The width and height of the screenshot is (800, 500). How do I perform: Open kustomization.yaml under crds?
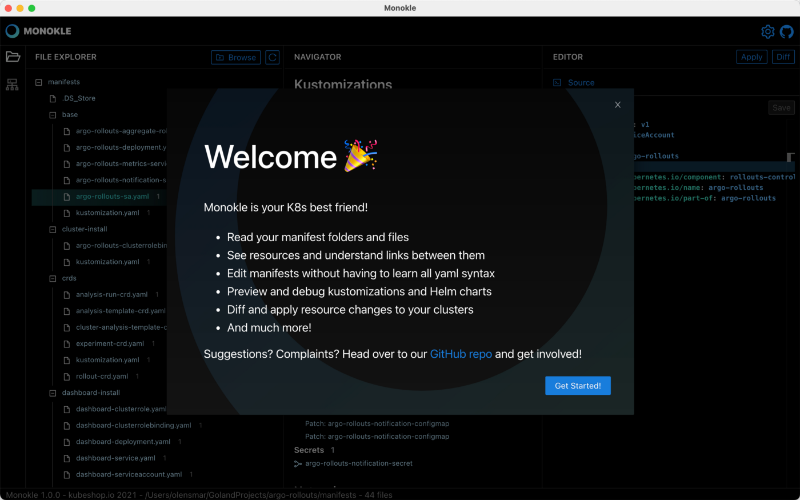tap(107, 360)
